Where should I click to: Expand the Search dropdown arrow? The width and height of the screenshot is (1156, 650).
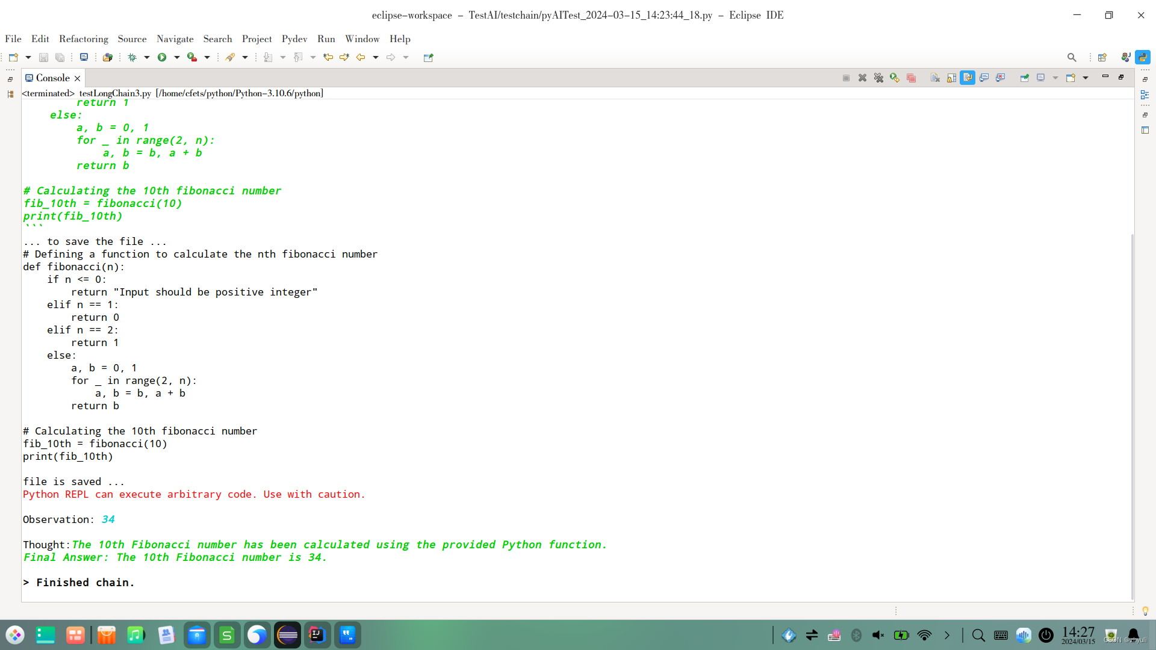pos(245,57)
